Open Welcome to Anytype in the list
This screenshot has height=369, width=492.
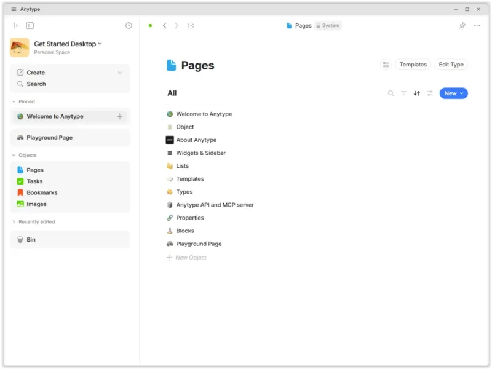204,114
